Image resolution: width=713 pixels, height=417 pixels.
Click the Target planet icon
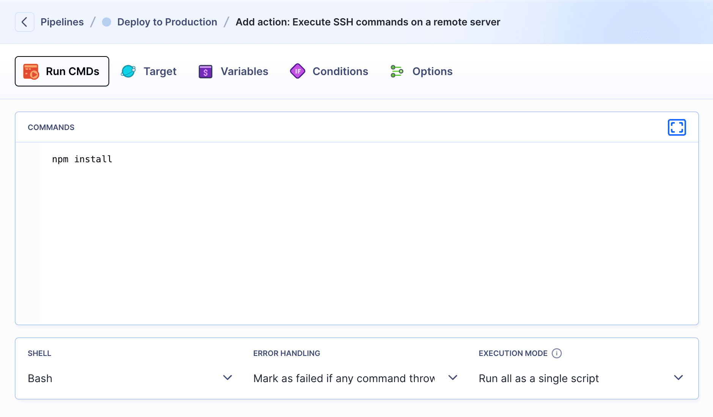[x=128, y=71]
